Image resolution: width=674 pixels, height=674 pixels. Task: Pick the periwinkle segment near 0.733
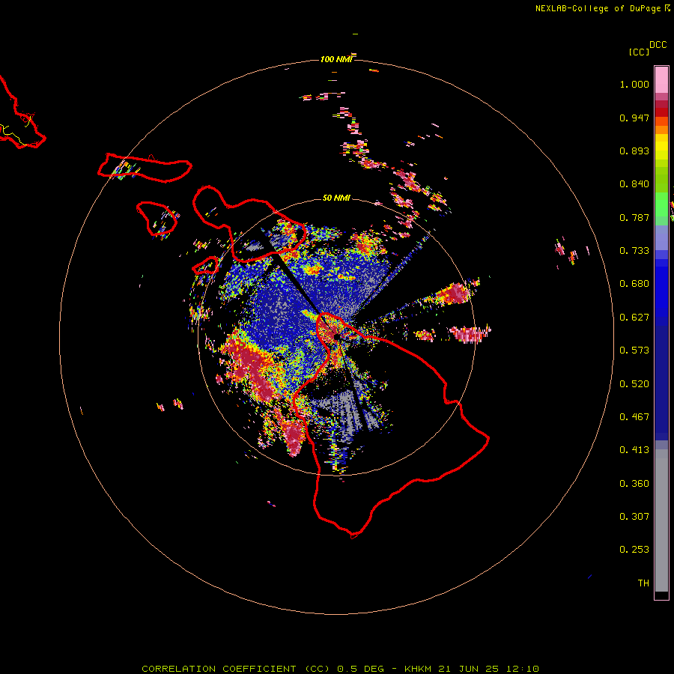661,237
